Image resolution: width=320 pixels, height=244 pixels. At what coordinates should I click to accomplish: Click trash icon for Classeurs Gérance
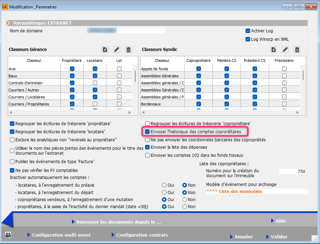coord(129,50)
